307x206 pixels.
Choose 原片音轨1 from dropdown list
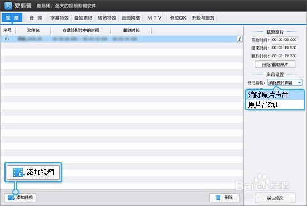(275, 105)
